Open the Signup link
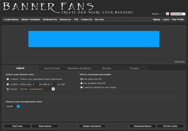 coord(156,19)
